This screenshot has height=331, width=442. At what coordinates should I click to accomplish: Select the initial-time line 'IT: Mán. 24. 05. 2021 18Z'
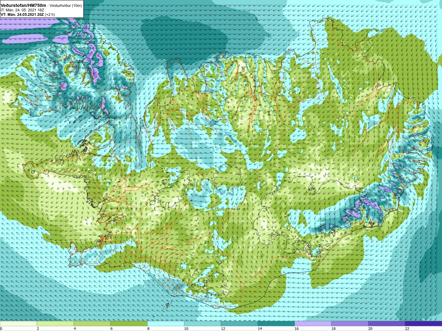click(22, 10)
